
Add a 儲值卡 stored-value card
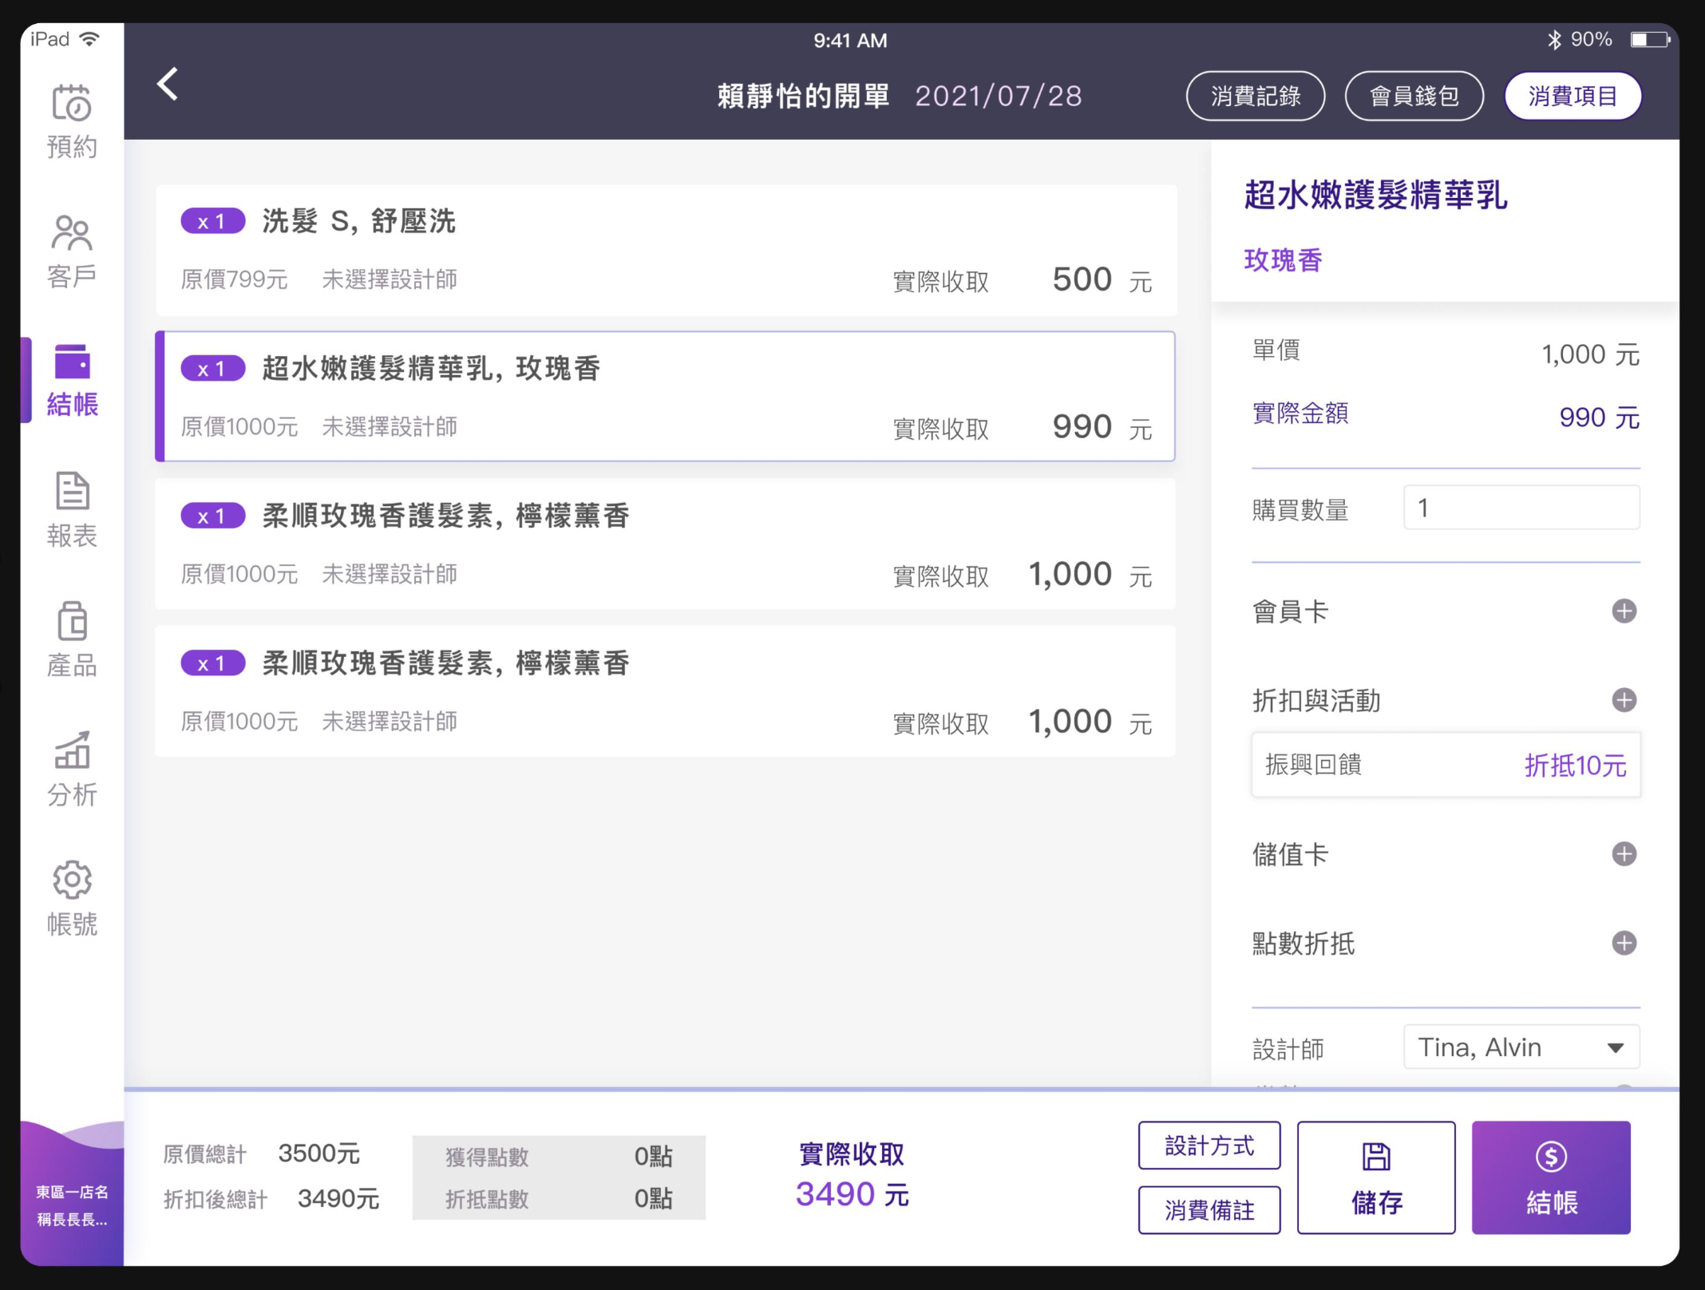(x=1624, y=853)
